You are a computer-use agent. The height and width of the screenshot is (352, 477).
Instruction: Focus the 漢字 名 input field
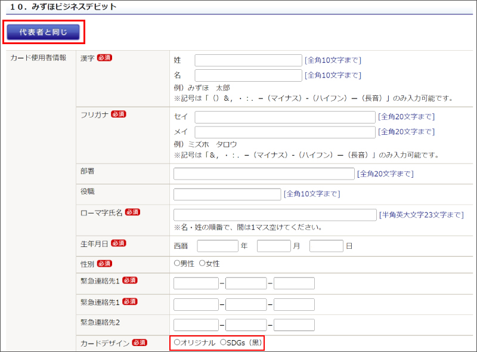(248, 75)
